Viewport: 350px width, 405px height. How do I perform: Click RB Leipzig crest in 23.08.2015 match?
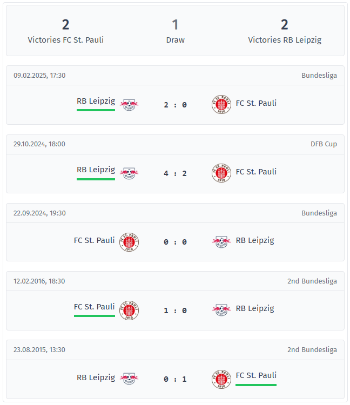click(x=129, y=378)
